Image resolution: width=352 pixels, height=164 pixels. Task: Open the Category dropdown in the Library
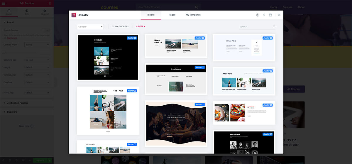(x=90, y=27)
